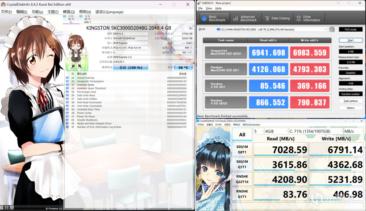Click the status orb for Power Cycles row

[67, 113]
